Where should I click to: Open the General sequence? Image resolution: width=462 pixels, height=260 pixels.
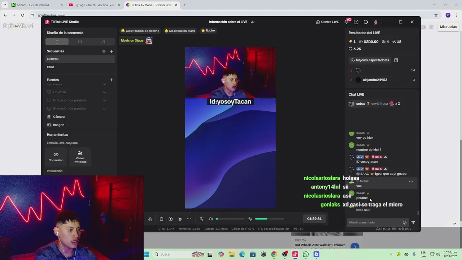pyautogui.click(x=80, y=59)
